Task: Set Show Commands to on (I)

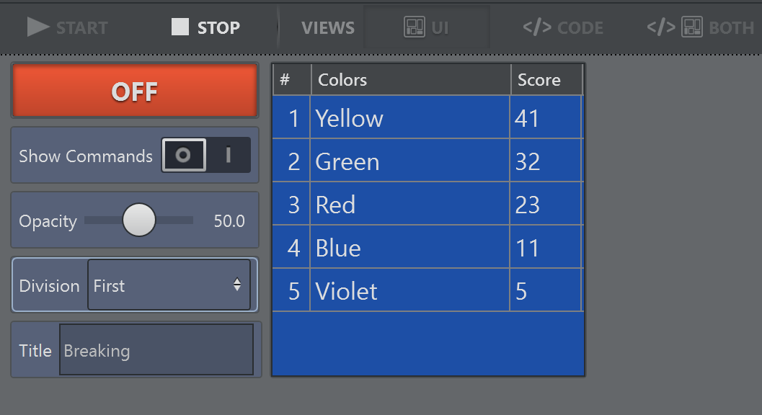Action: click(x=229, y=156)
